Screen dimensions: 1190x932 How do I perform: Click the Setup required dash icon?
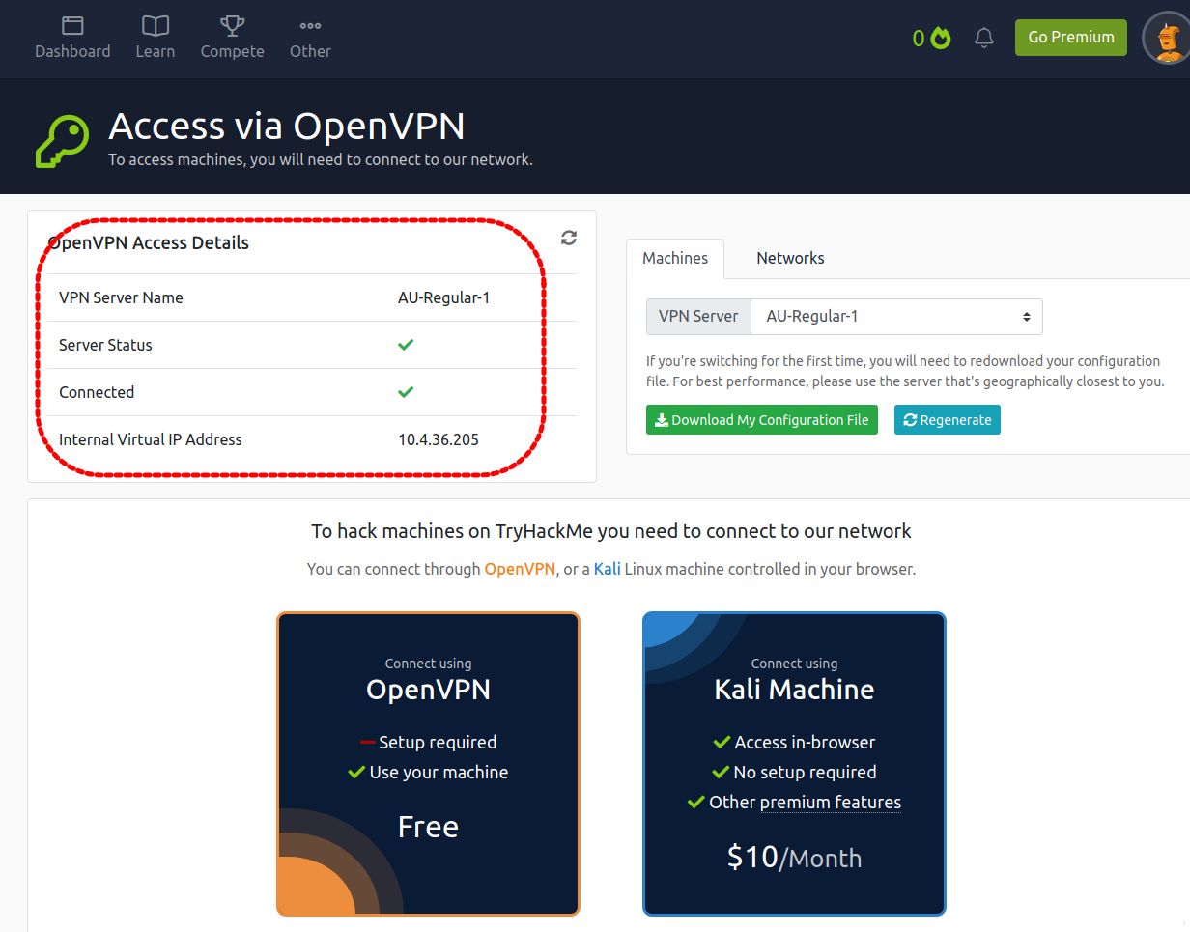367,742
